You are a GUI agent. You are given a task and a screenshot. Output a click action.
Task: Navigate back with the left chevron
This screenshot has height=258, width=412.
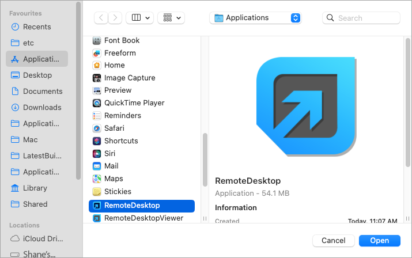pos(101,18)
